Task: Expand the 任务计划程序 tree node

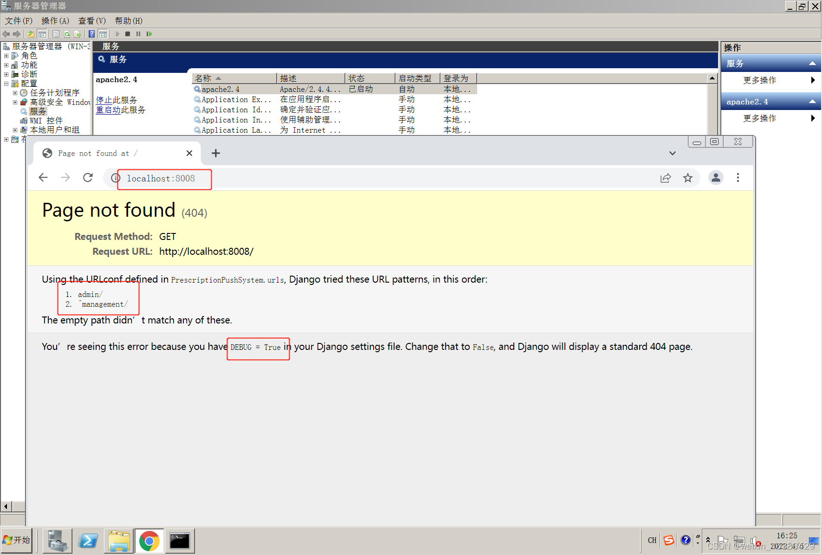Action: pos(15,93)
